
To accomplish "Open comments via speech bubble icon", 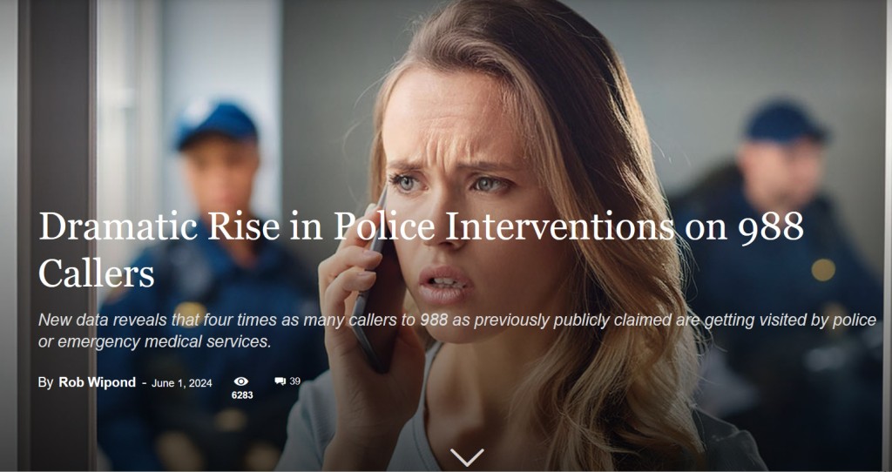I will pyautogui.click(x=280, y=381).
